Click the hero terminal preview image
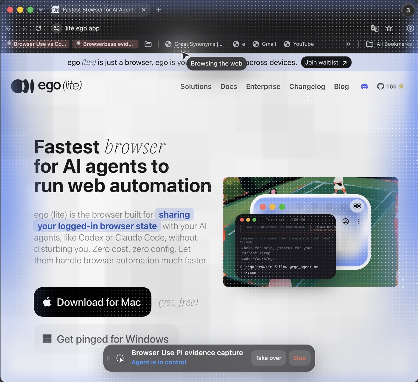This screenshot has height=382, width=418. tap(311, 232)
